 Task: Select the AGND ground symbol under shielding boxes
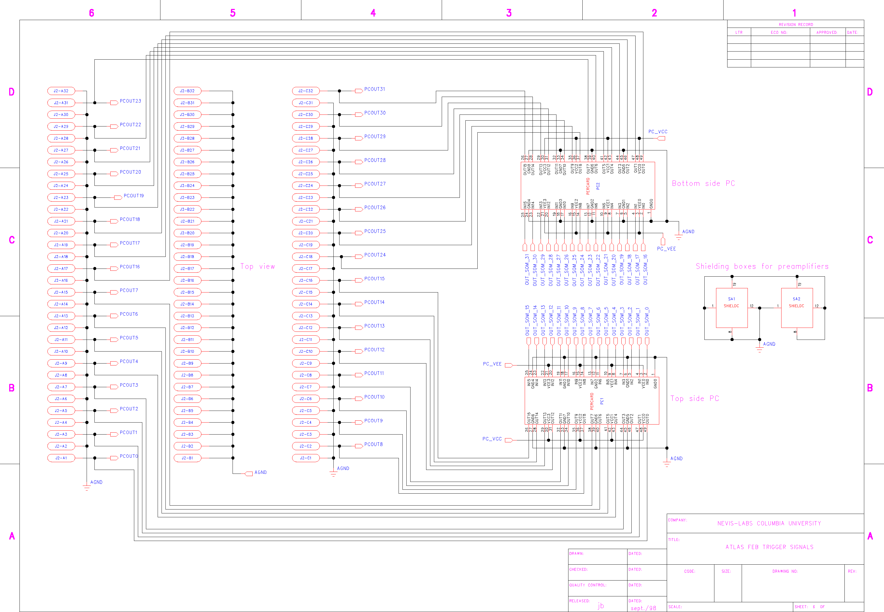pyautogui.click(x=760, y=349)
